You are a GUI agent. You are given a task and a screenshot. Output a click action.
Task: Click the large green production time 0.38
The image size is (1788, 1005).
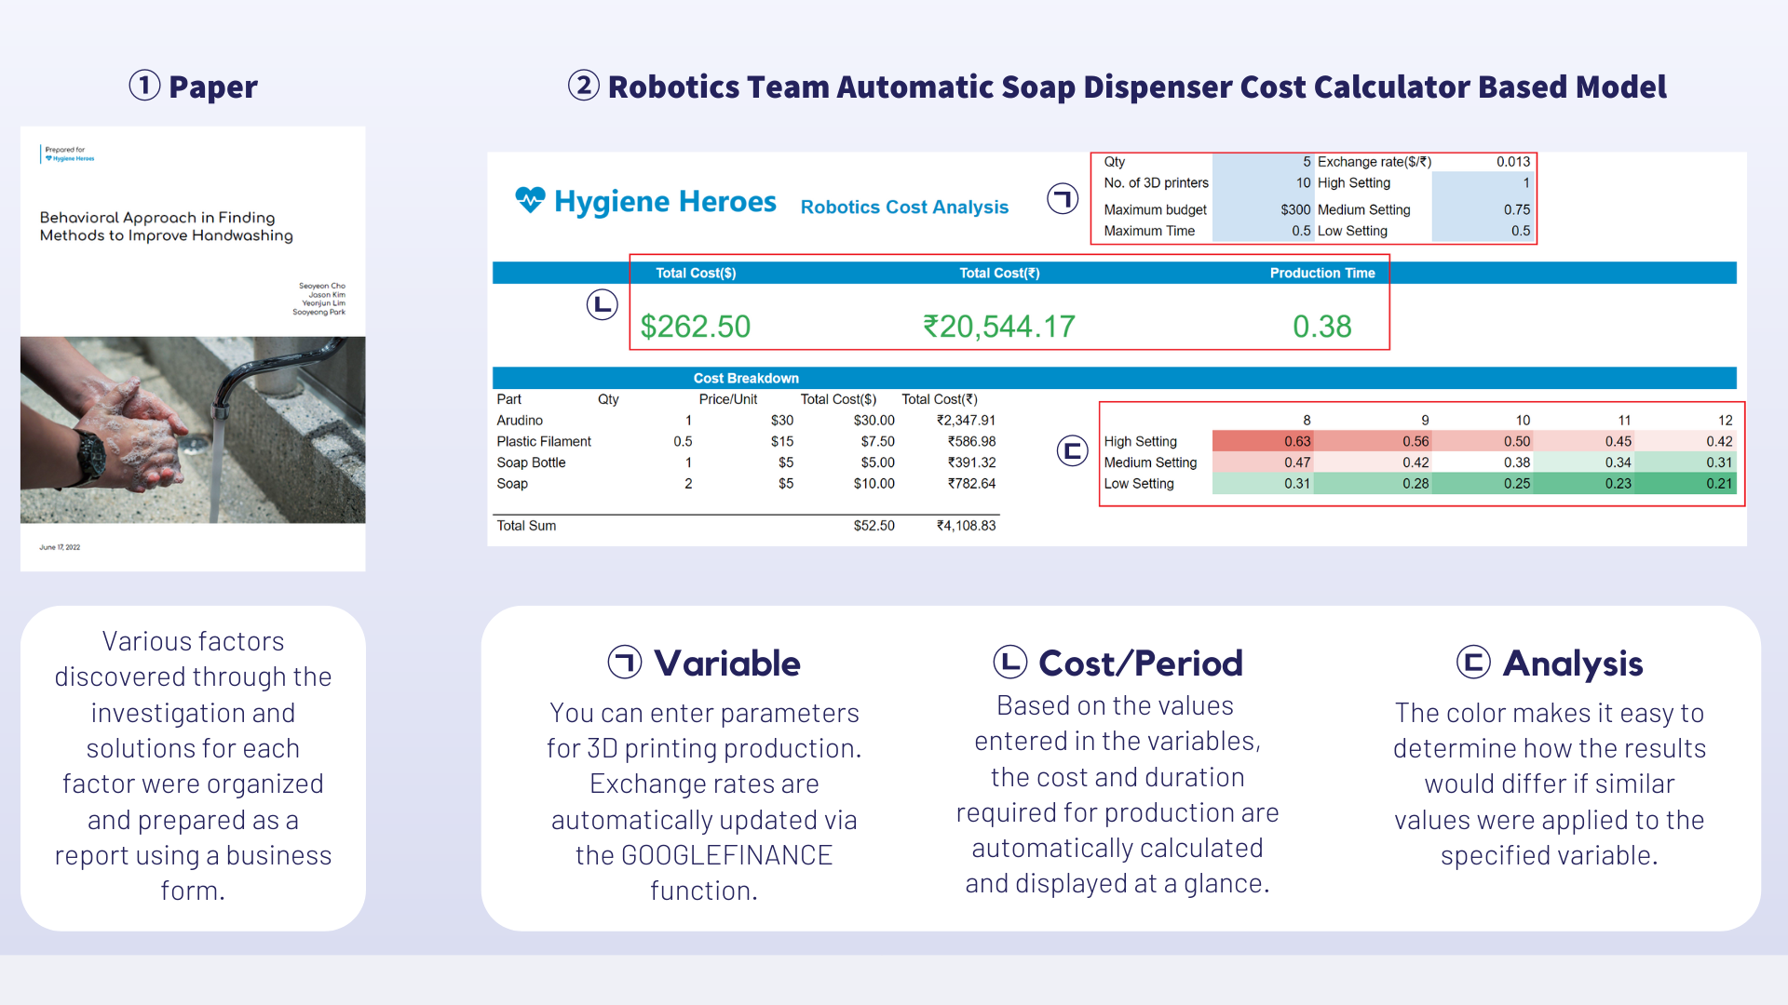[1321, 327]
